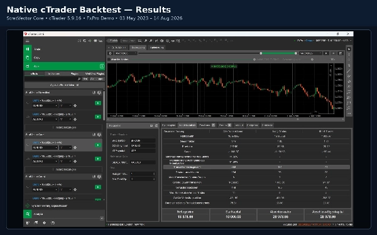Open settings crosshair for AUDUSD instance in Diversified

(75, 119)
